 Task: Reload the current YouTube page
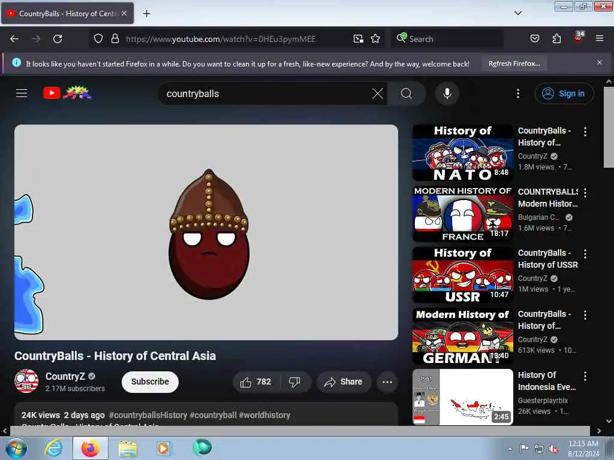(58, 39)
